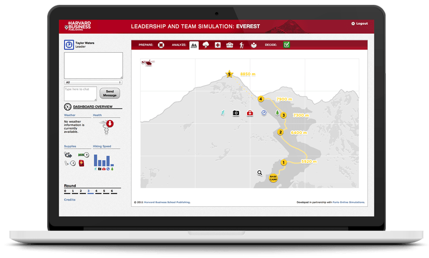The height and width of the screenshot is (258, 429).
Task: Select the green tree icon on map
Action: click(277, 112)
